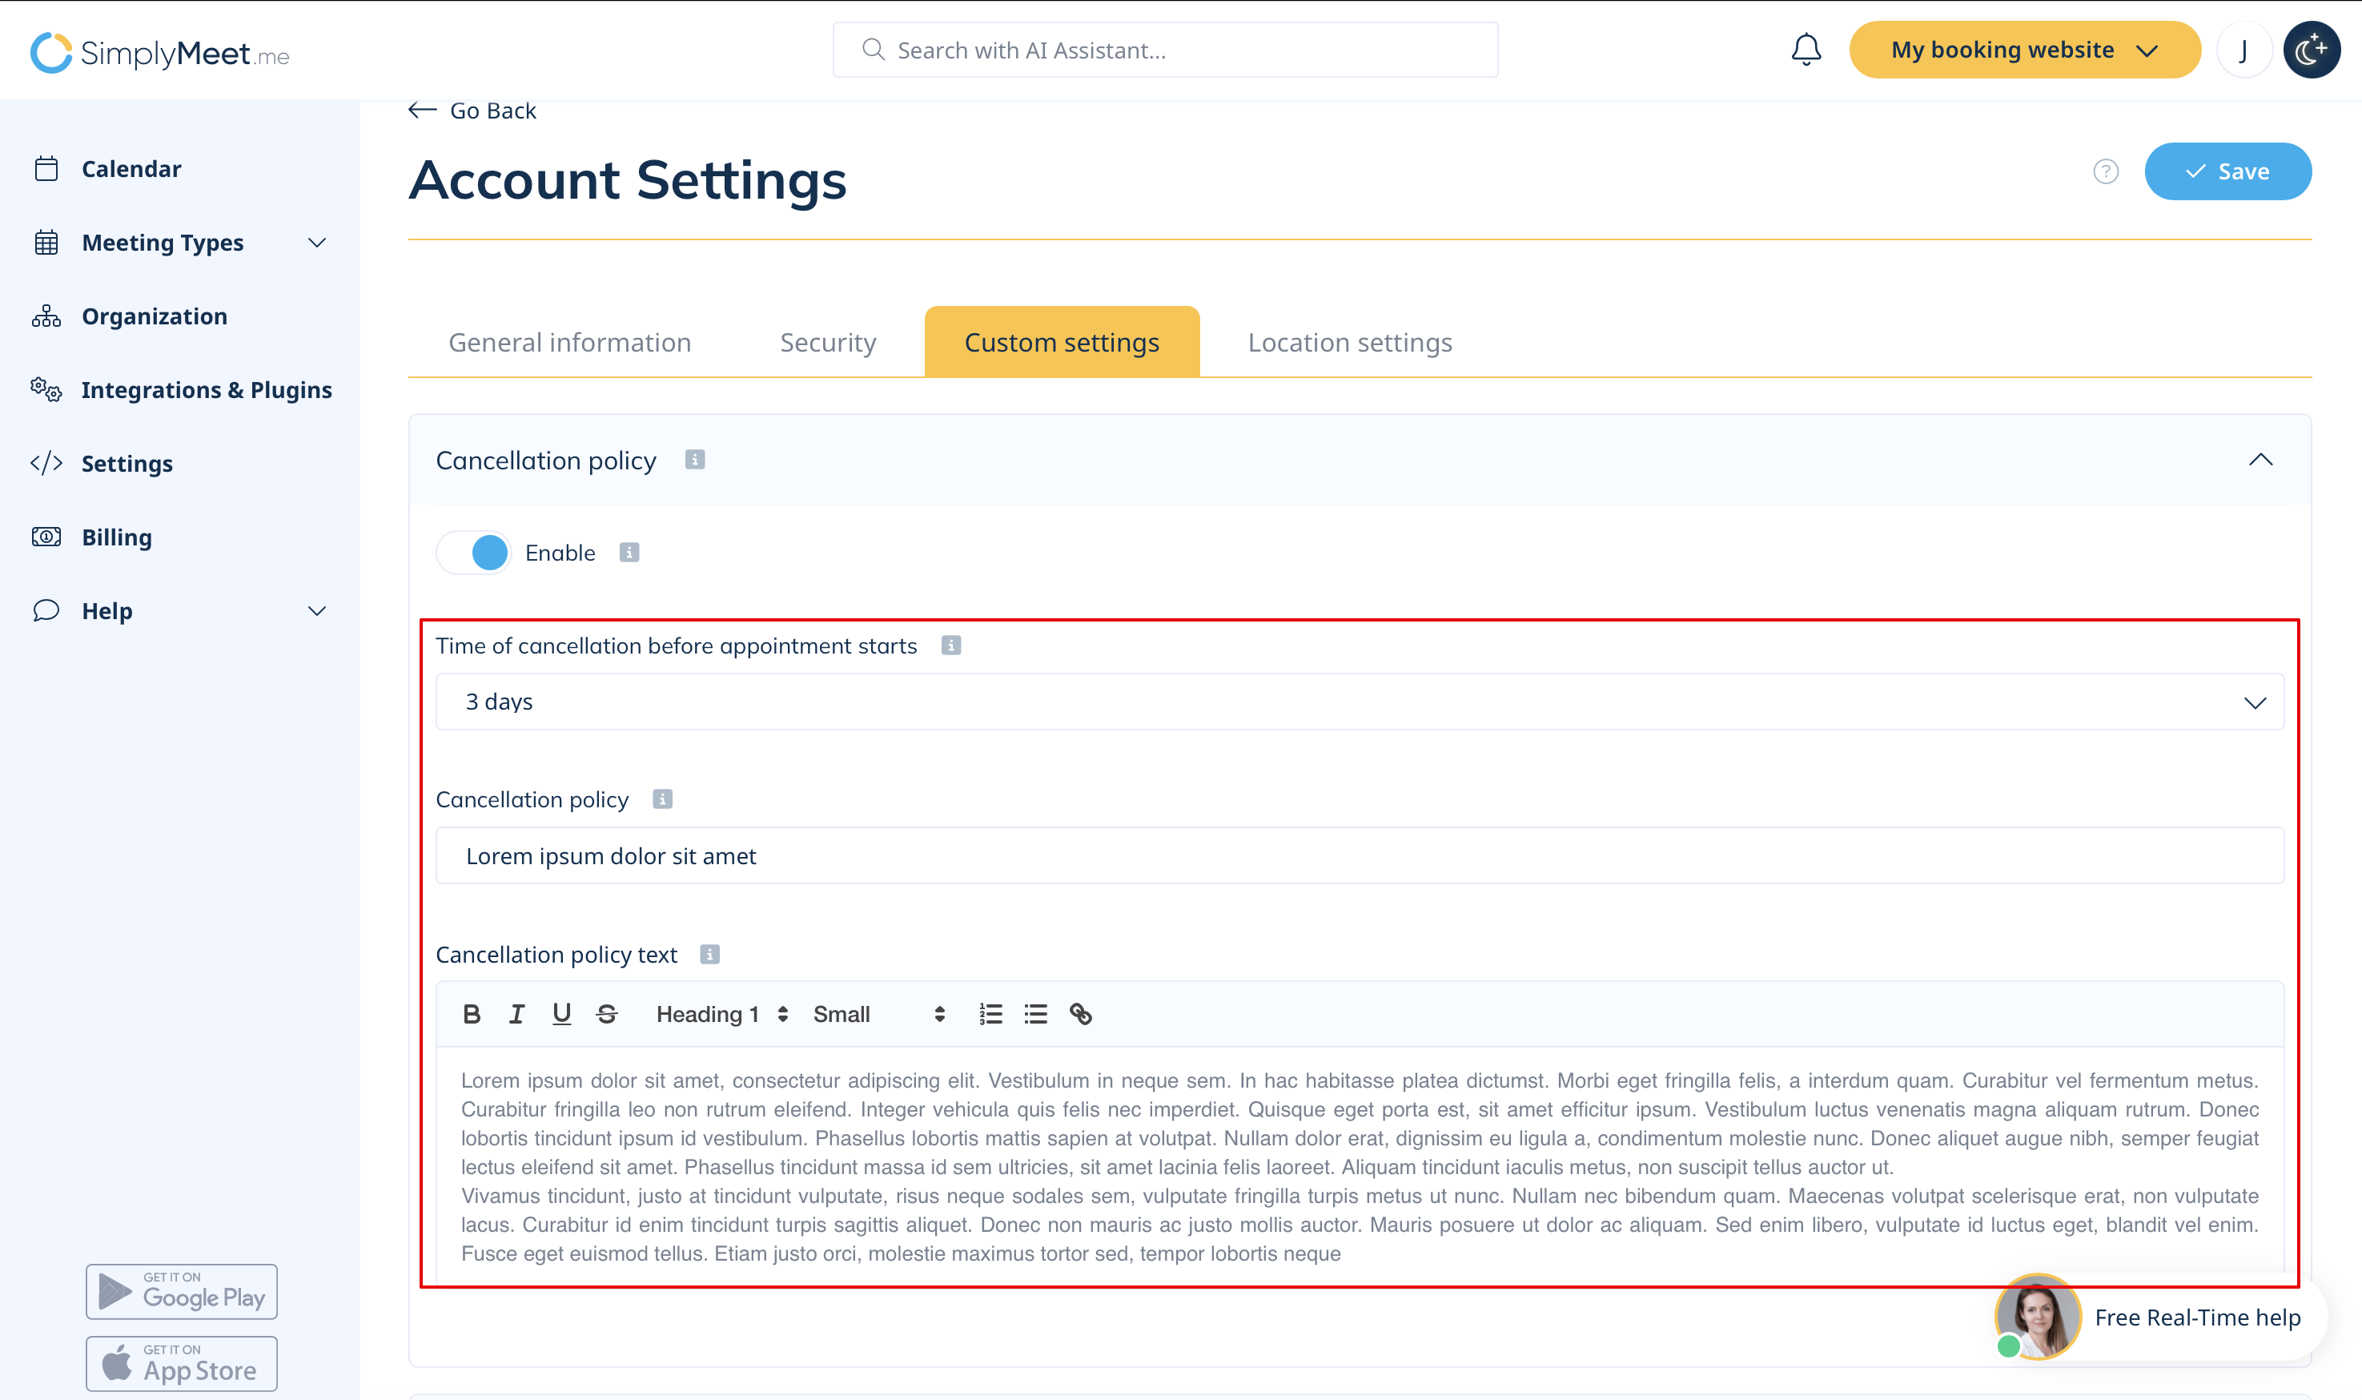Open the Small font size dropdown
This screenshot has height=1400, width=2362.
(x=878, y=1014)
